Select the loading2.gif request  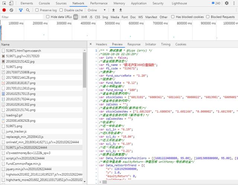(15, 116)
